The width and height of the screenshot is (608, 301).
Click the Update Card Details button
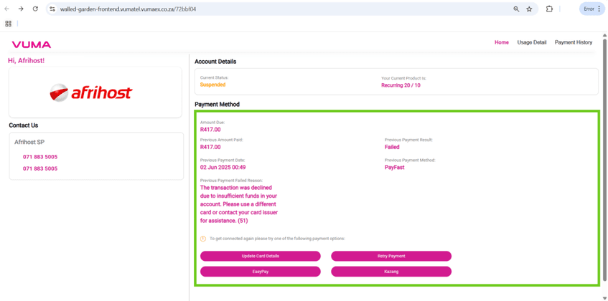[260, 256]
